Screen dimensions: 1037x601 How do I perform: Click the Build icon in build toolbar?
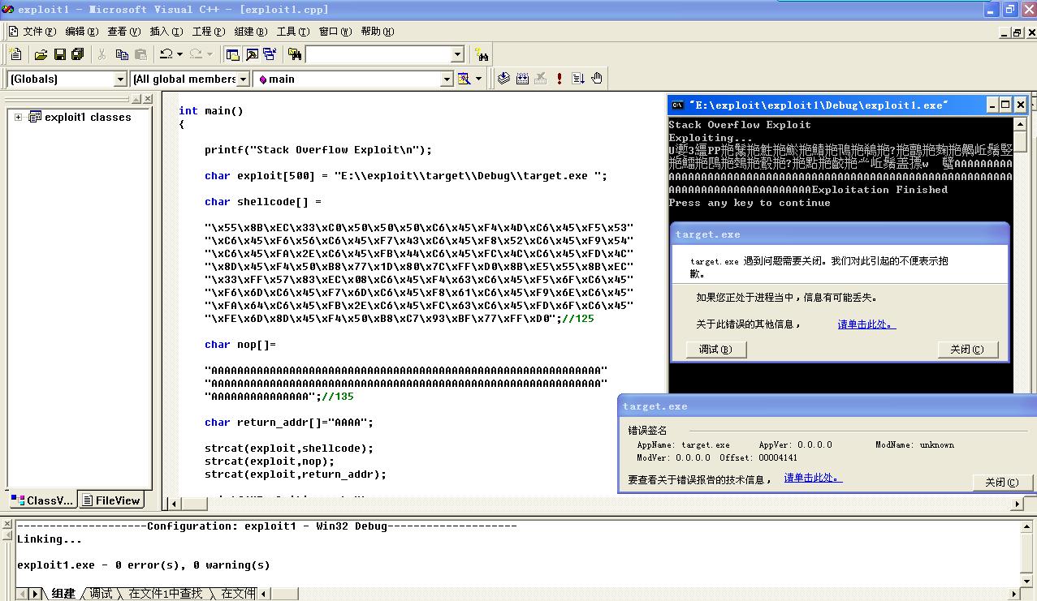[x=522, y=79]
